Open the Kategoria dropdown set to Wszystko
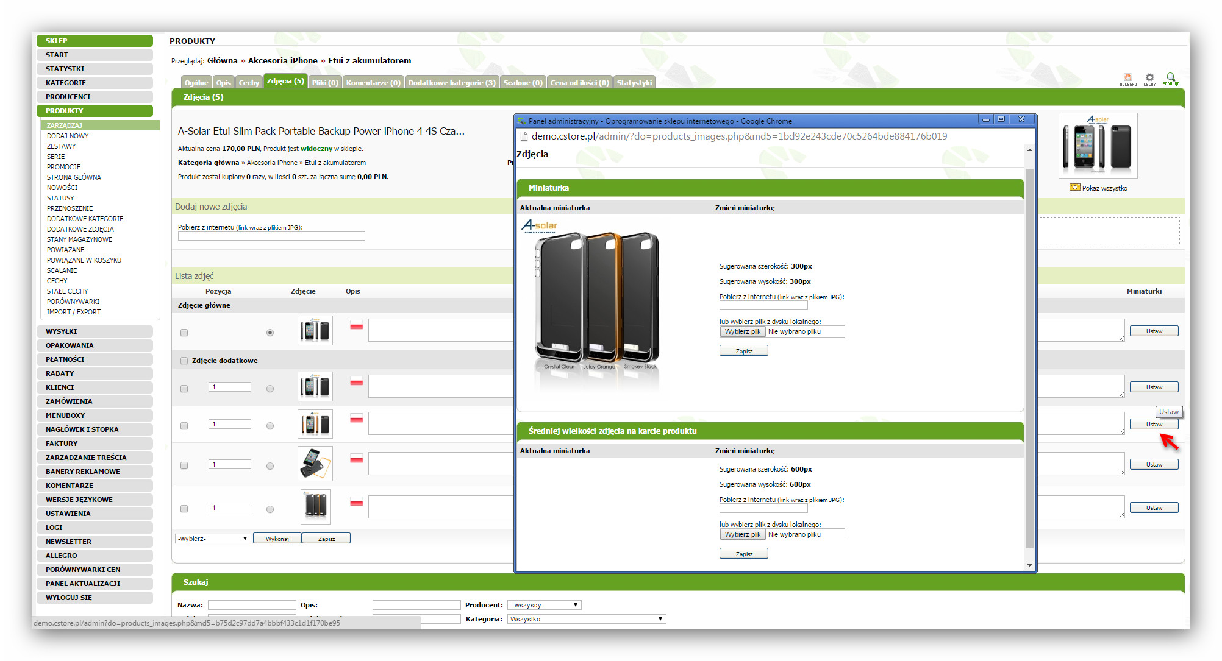Screen dimensions: 1222x661 pos(587,619)
